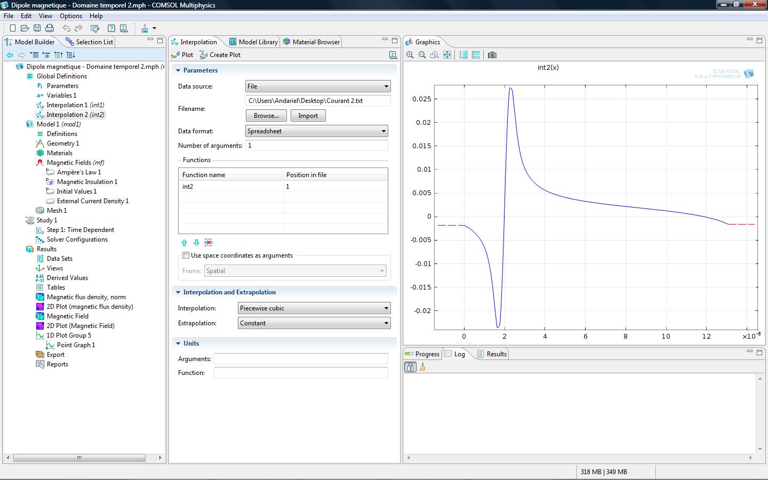The image size is (768, 480).
Task: Click the Number of arguments field
Action: point(317,146)
